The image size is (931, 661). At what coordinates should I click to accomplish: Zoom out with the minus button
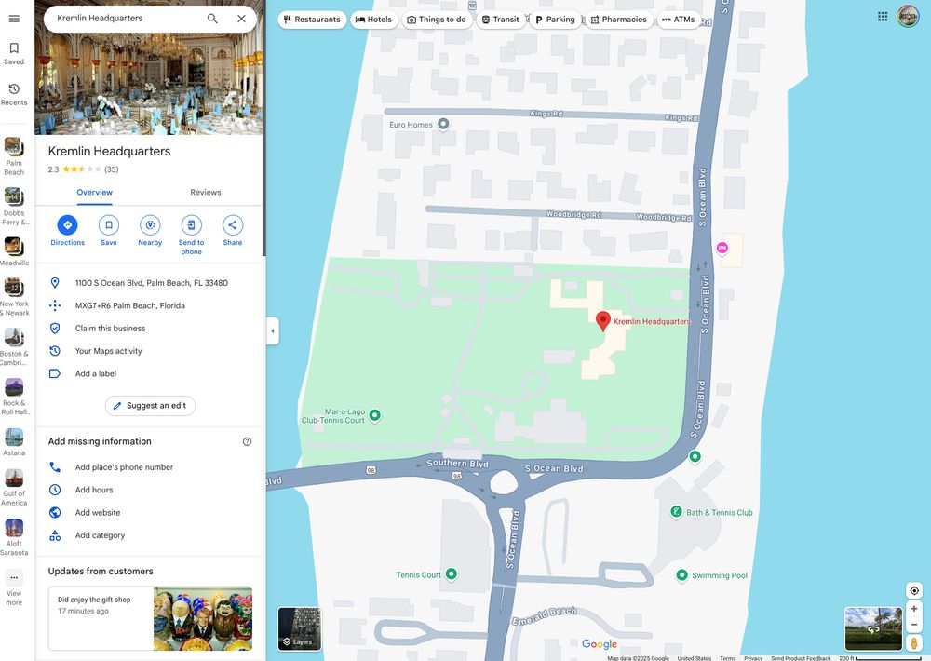click(x=914, y=625)
